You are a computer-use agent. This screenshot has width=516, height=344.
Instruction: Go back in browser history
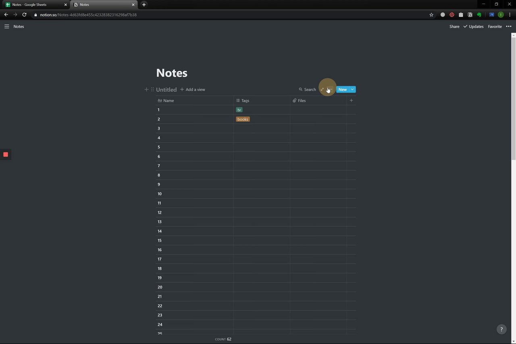tap(6, 15)
